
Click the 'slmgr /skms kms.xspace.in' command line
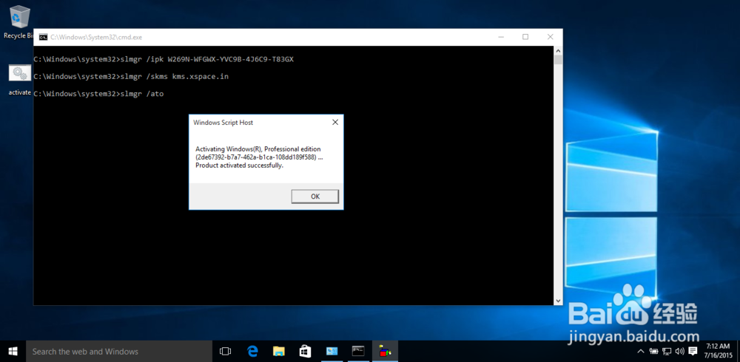pyautogui.click(x=175, y=76)
